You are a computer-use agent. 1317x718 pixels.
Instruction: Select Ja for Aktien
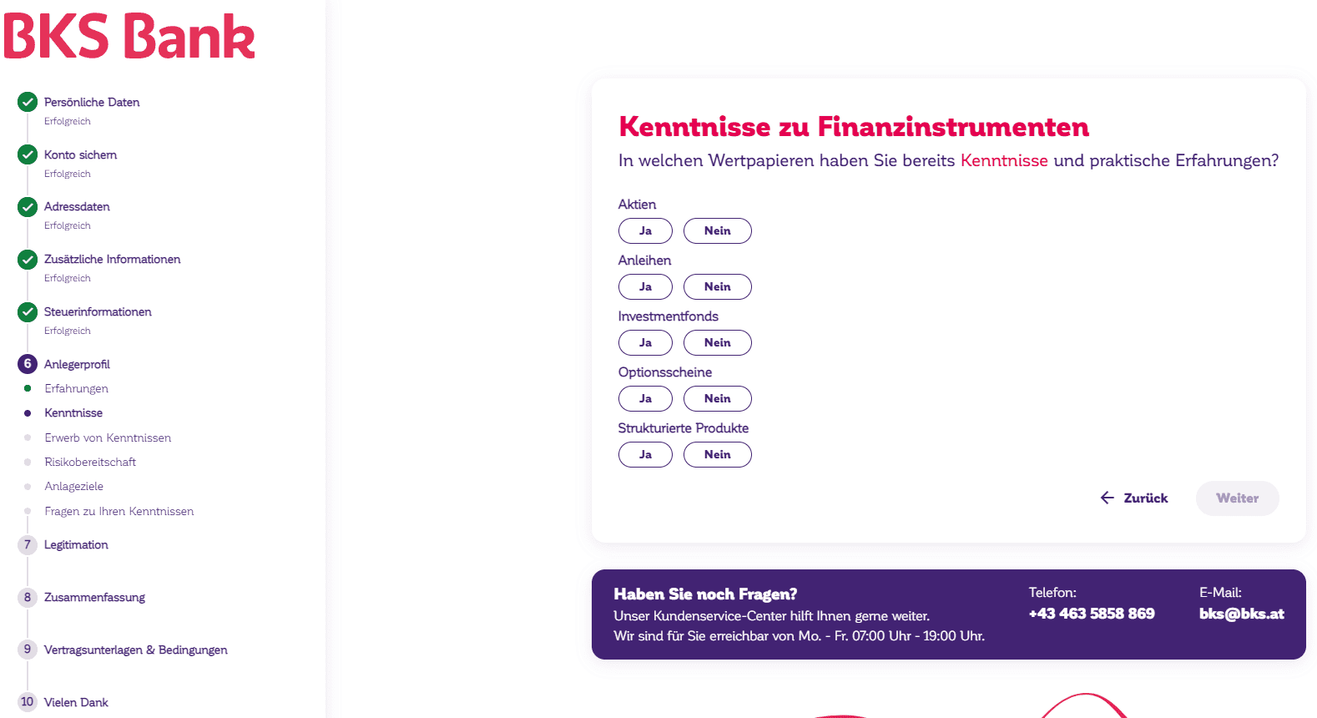click(645, 230)
